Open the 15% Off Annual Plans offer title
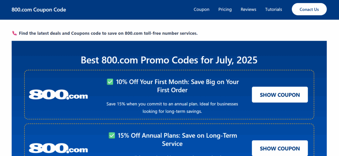Image resolution: width=339 pixels, height=156 pixels. click(177, 139)
